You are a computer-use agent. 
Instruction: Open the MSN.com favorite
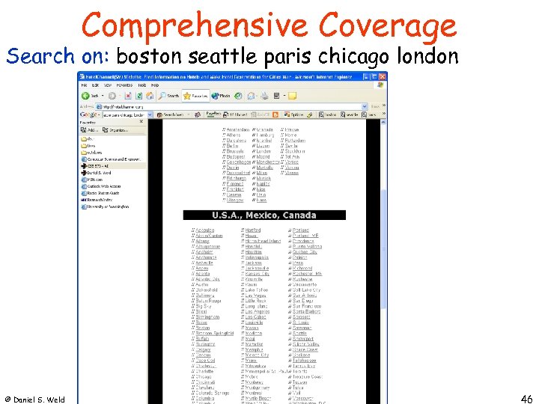click(x=92, y=180)
